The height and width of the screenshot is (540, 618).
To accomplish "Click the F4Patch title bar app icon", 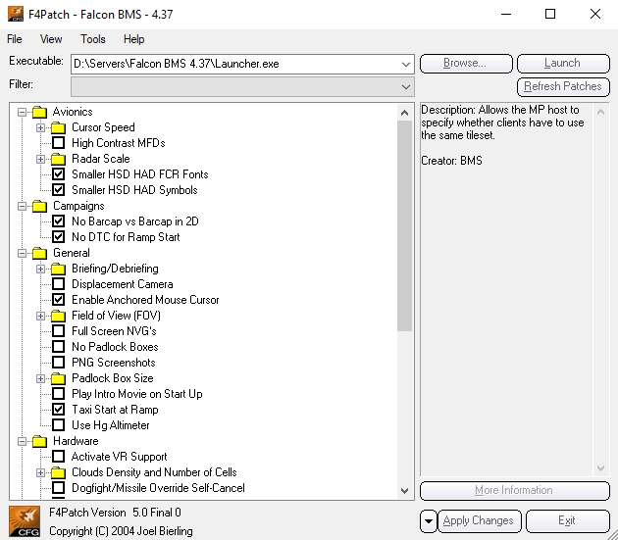I will (16, 14).
